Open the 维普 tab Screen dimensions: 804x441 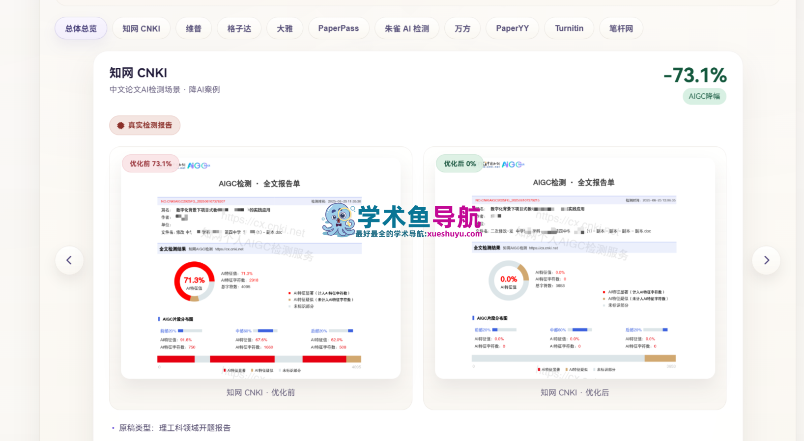point(194,28)
